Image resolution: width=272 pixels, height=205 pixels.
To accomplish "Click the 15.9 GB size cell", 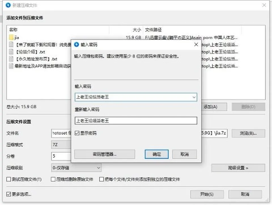I will [x=133, y=37].
